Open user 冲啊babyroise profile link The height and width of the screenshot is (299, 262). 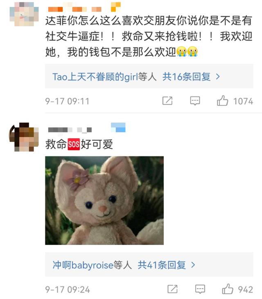pos(83,265)
